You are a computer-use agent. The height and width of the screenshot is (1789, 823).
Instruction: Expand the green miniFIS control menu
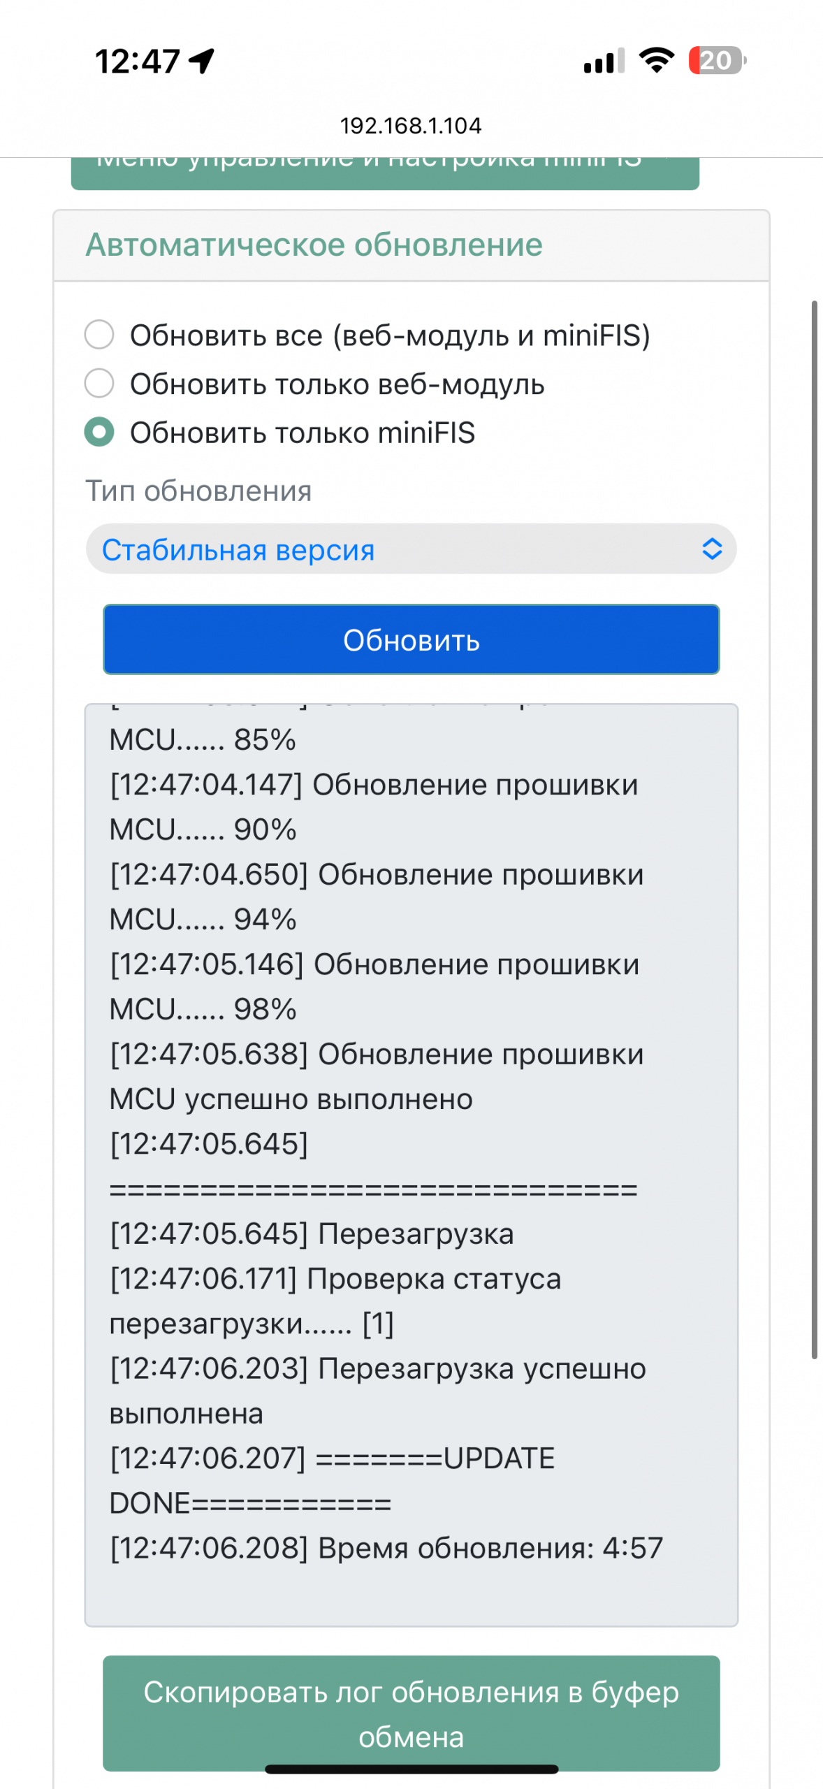click(x=385, y=171)
